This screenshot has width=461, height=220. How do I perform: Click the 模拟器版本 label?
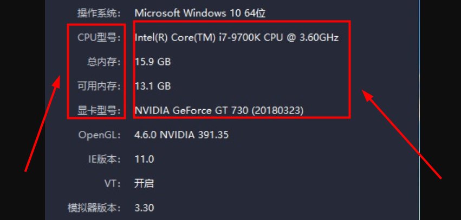tap(94, 208)
